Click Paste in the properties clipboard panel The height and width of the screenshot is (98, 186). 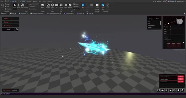click(157, 19)
